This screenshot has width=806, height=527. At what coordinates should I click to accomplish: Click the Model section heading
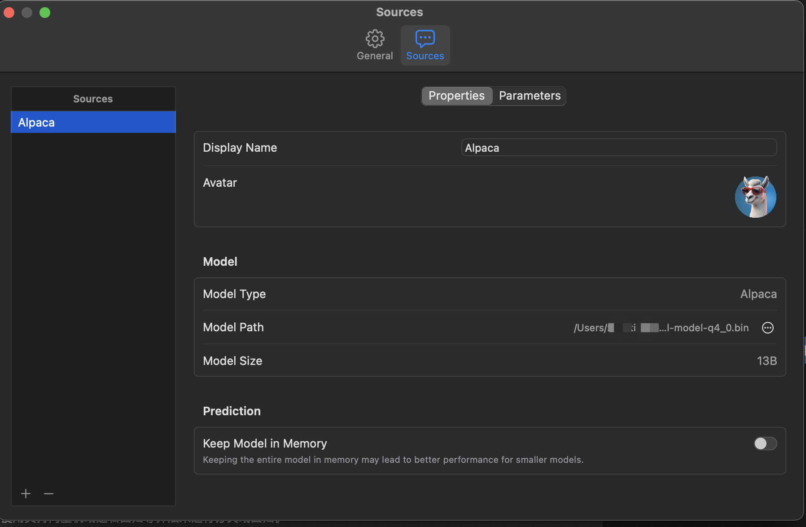click(x=220, y=262)
